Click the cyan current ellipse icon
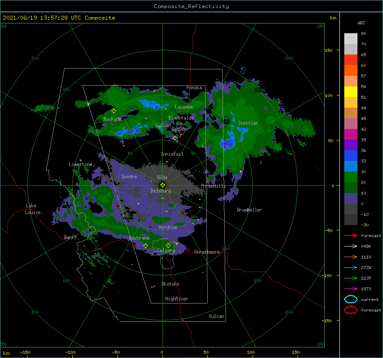The height and width of the screenshot is (358, 383). tap(351, 299)
